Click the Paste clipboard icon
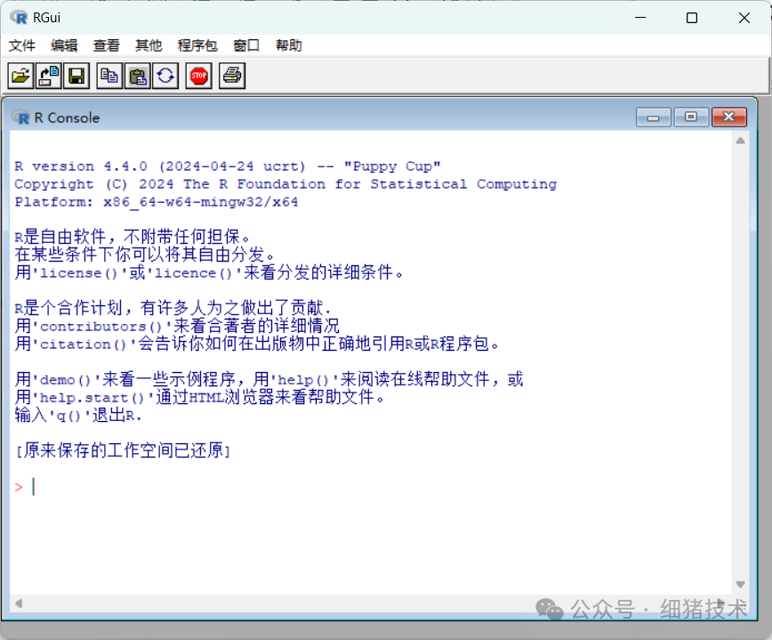The image size is (772, 640). coord(137,76)
